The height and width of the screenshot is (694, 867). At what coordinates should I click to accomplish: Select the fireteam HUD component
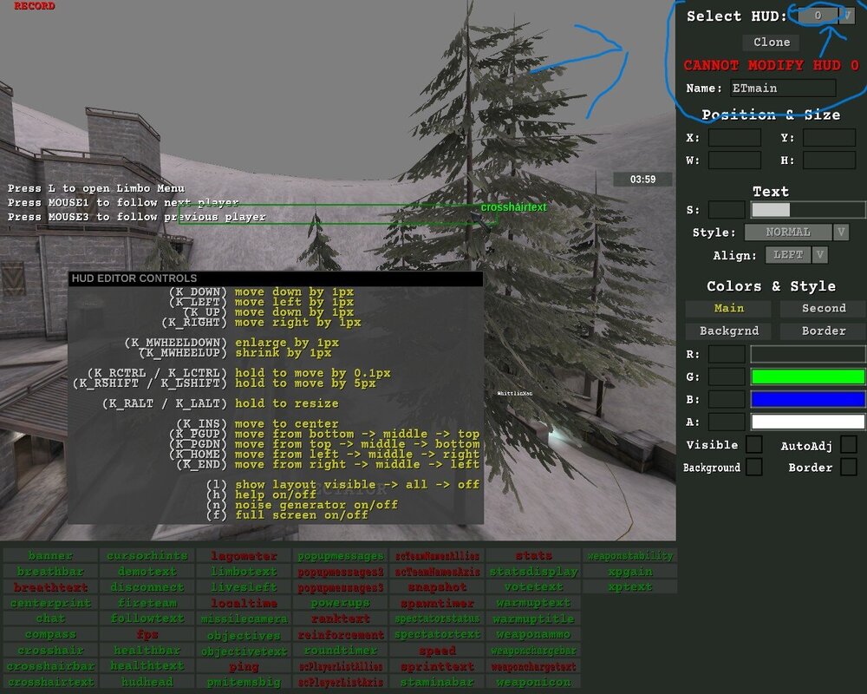(x=147, y=603)
